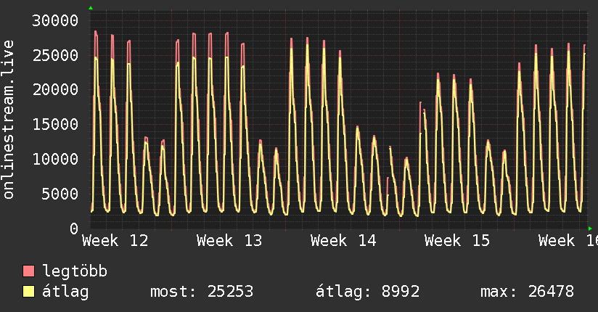Select the legtöbb legend label

coord(75,271)
